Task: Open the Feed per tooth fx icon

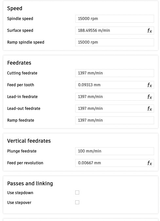Action: (150, 85)
